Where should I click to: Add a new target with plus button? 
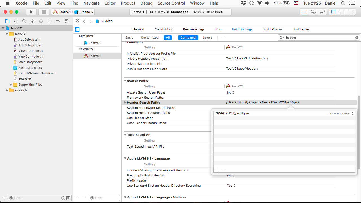click(77, 198)
